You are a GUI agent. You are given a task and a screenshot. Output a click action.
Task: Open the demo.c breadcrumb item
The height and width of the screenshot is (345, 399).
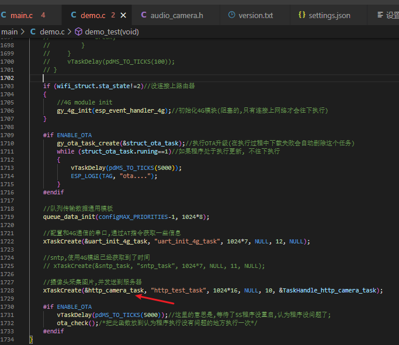pyautogui.click(x=52, y=32)
